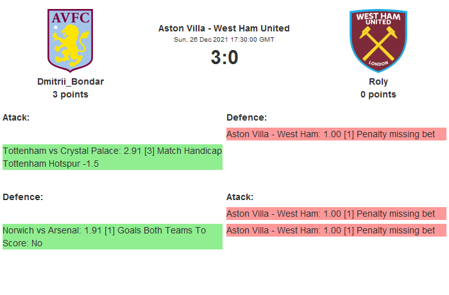This screenshot has width=449, height=295.
Task: Click the 0 points label under Roly
Action: pos(378,94)
